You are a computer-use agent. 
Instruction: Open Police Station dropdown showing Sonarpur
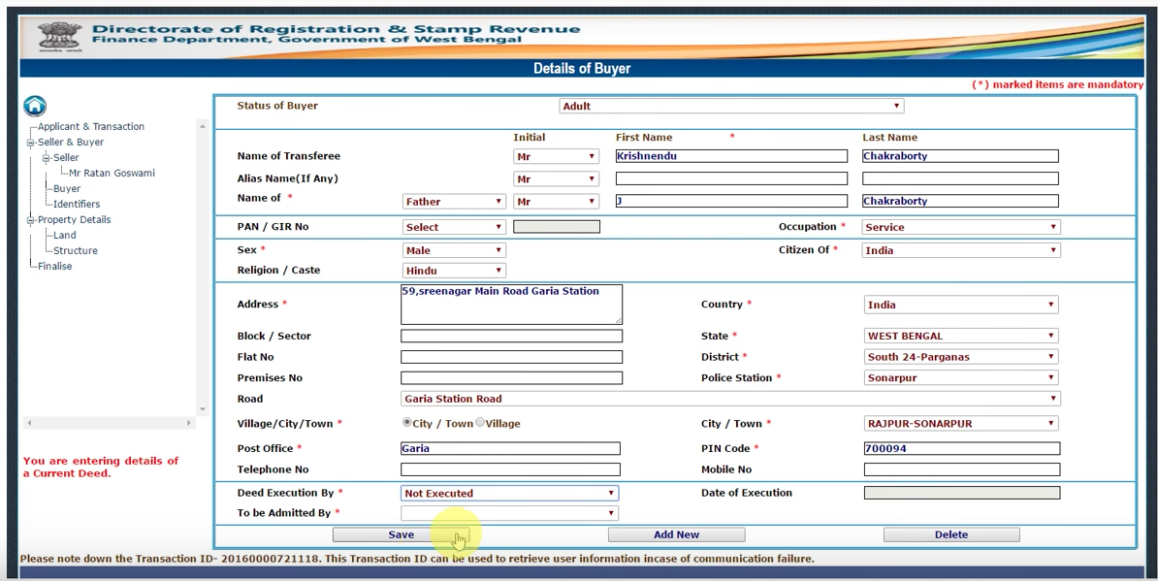coord(961,377)
